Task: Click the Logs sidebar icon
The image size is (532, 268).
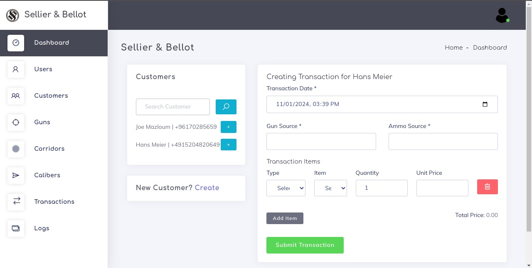Action: 15,228
